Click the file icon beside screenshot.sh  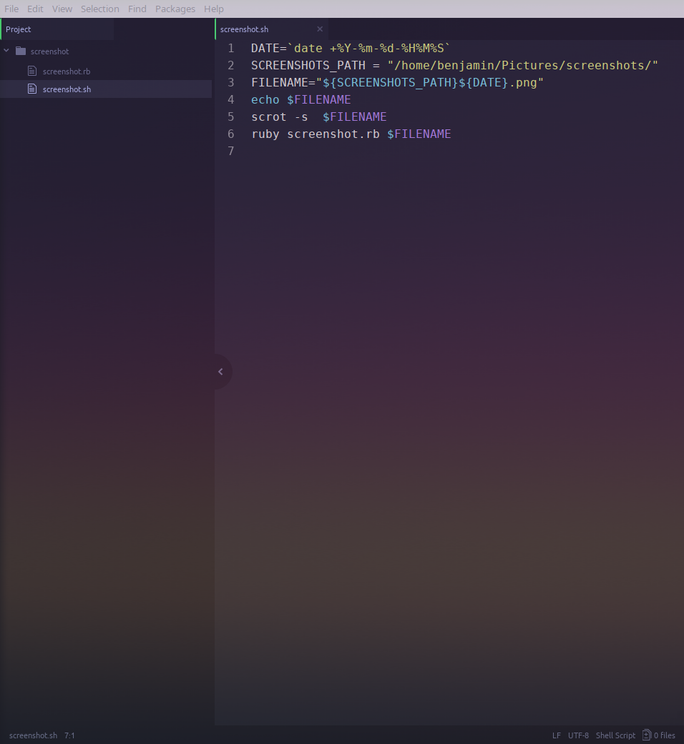tap(32, 89)
